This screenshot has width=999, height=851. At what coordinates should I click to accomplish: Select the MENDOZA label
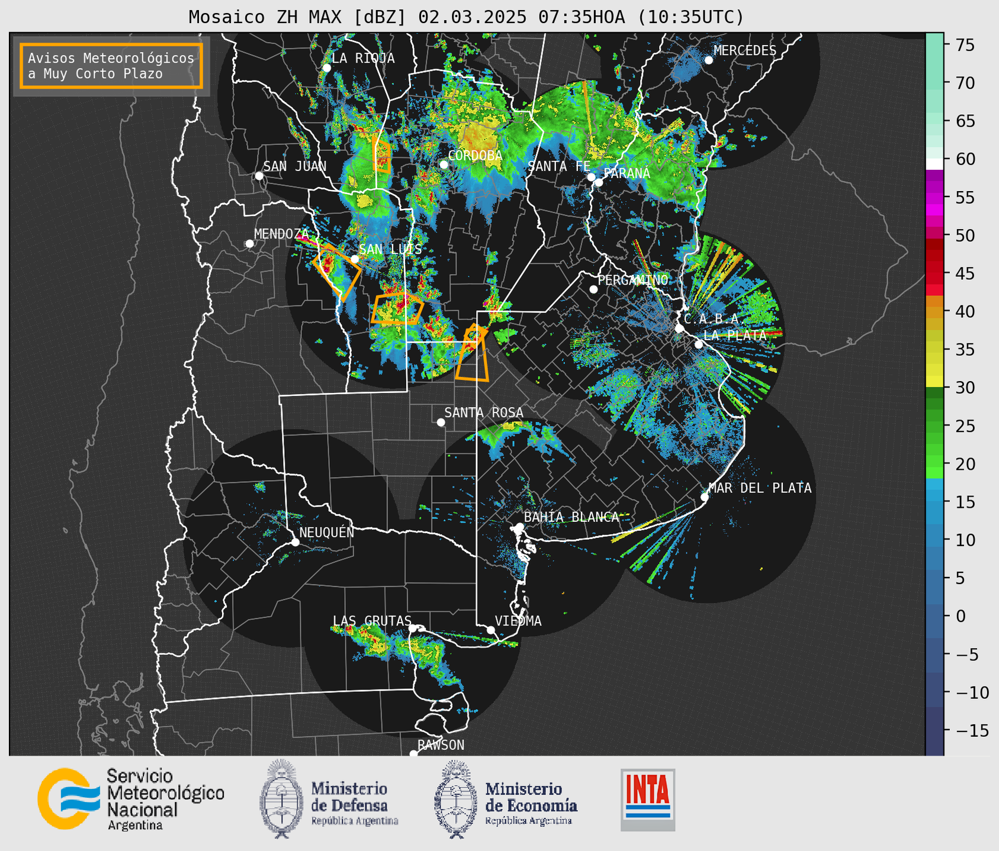282,234
